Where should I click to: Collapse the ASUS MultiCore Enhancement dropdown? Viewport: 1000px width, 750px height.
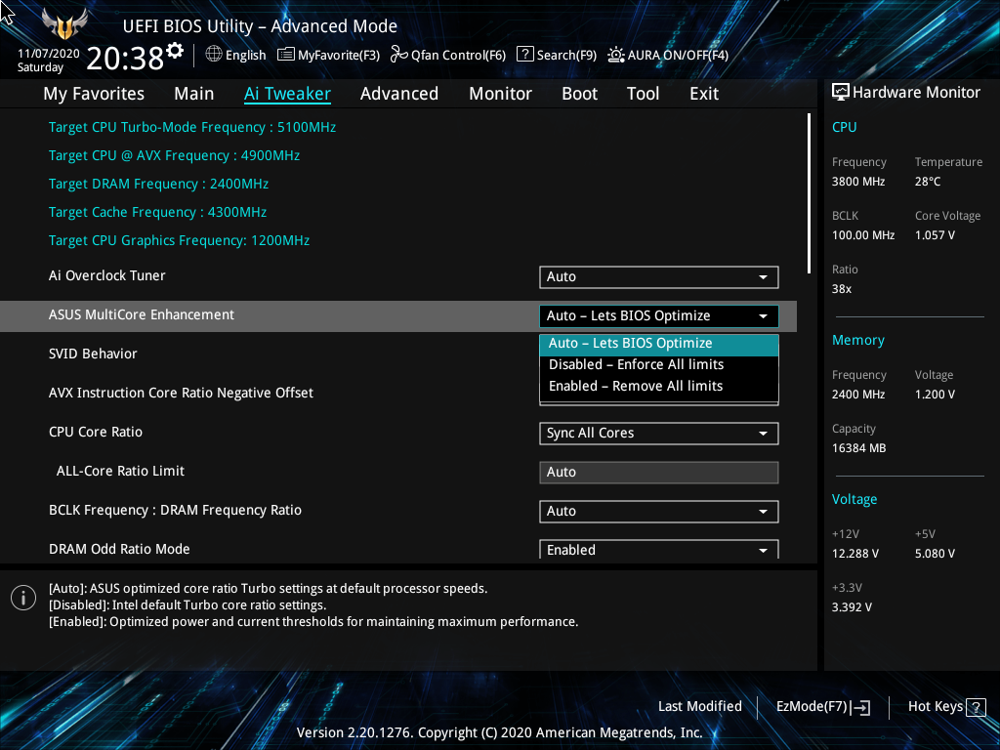(x=659, y=315)
